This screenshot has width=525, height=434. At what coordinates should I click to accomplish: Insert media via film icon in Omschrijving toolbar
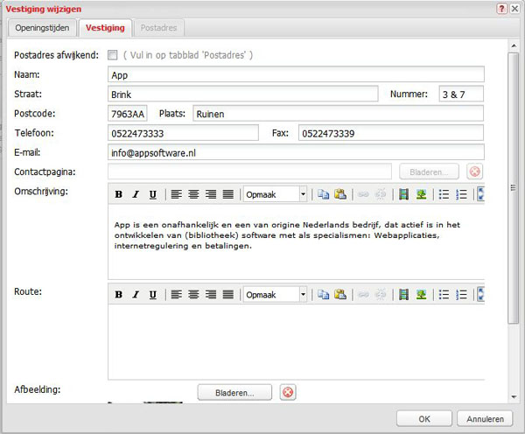tap(403, 194)
